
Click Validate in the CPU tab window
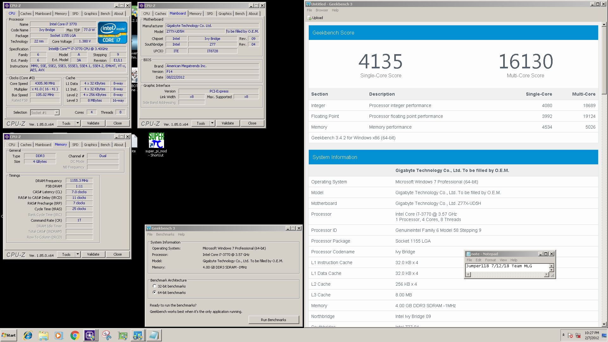93,123
